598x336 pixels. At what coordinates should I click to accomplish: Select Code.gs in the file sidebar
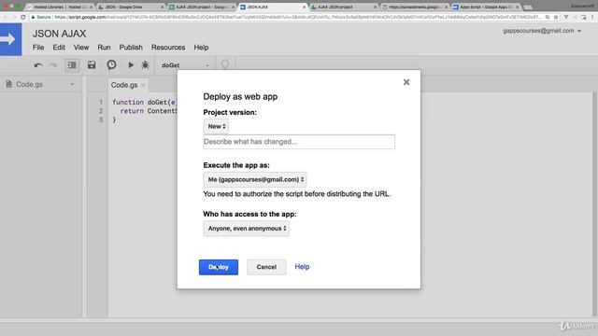pyautogui.click(x=29, y=84)
